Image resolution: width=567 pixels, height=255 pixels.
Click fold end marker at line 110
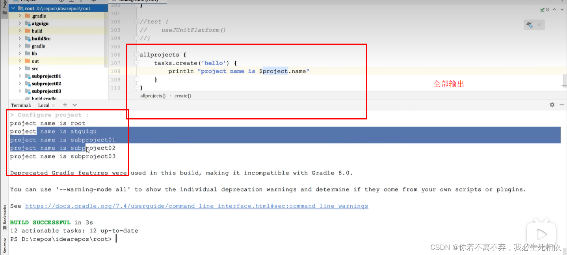tap(136, 88)
